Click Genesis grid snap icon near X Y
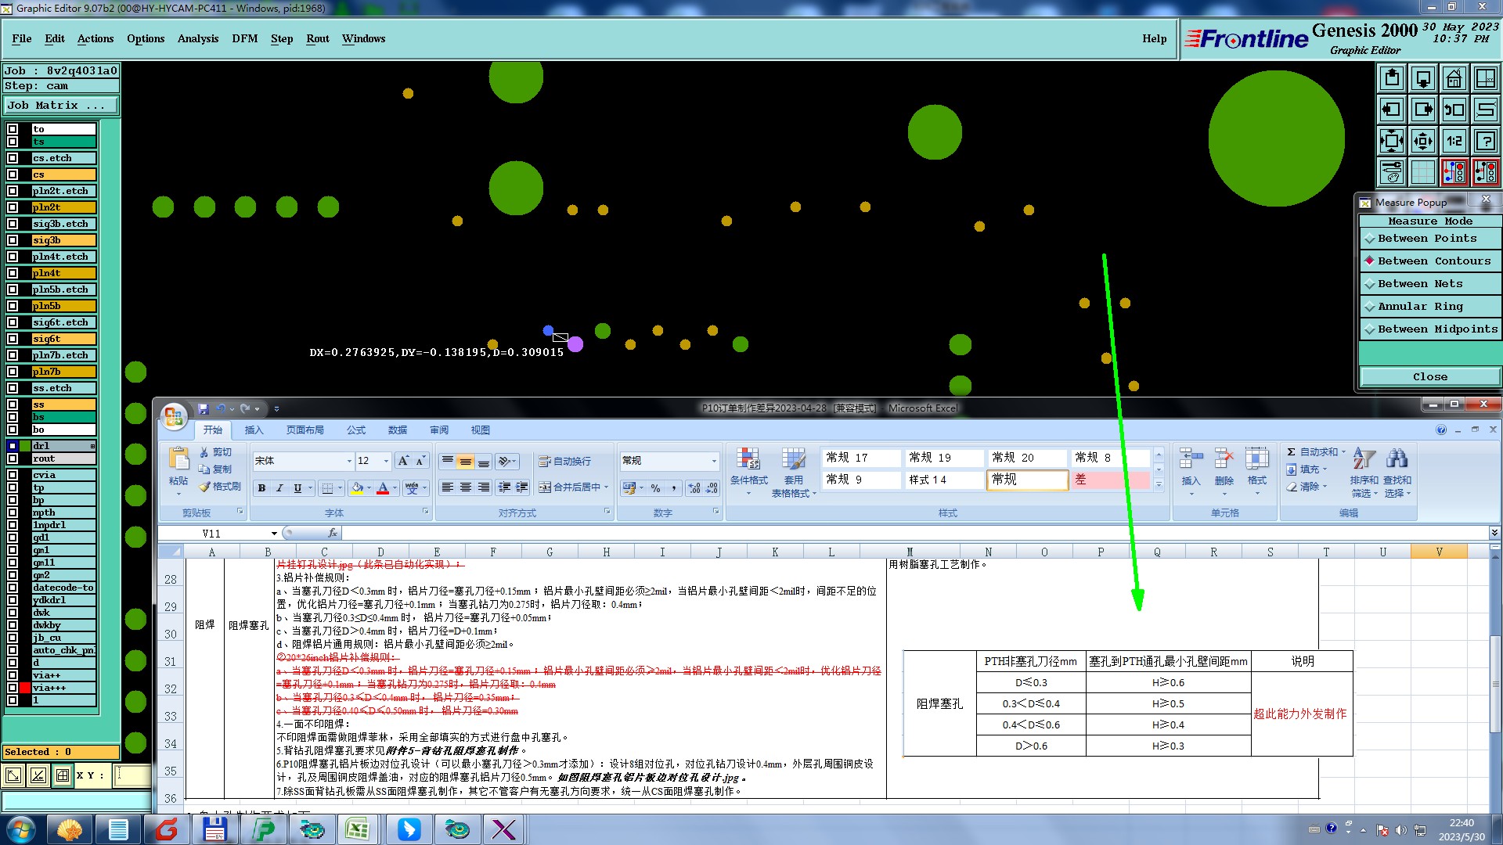The image size is (1503, 845). pos(63,775)
